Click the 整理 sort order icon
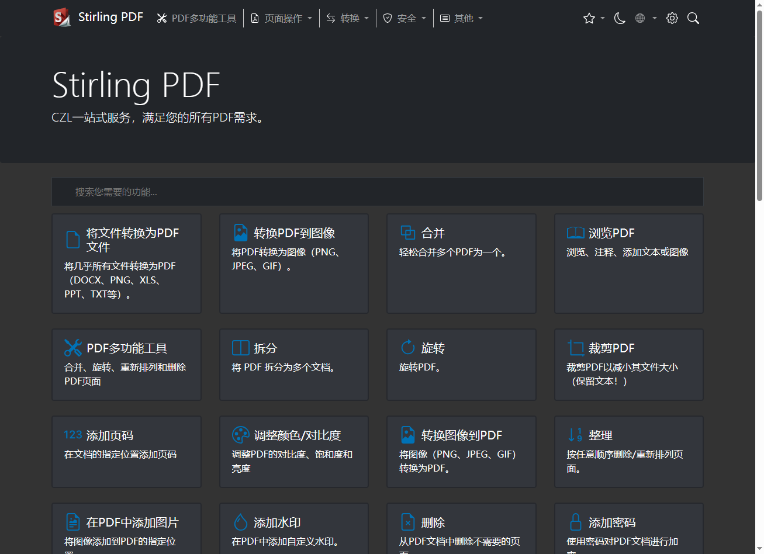The height and width of the screenshot is (554, 764). (575, 435)
